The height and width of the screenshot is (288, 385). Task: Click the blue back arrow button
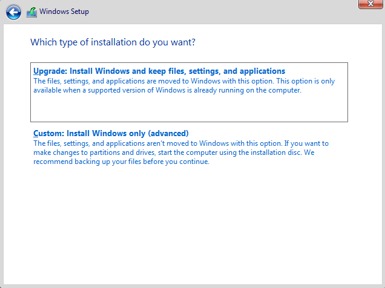click(x=13, y=11)
